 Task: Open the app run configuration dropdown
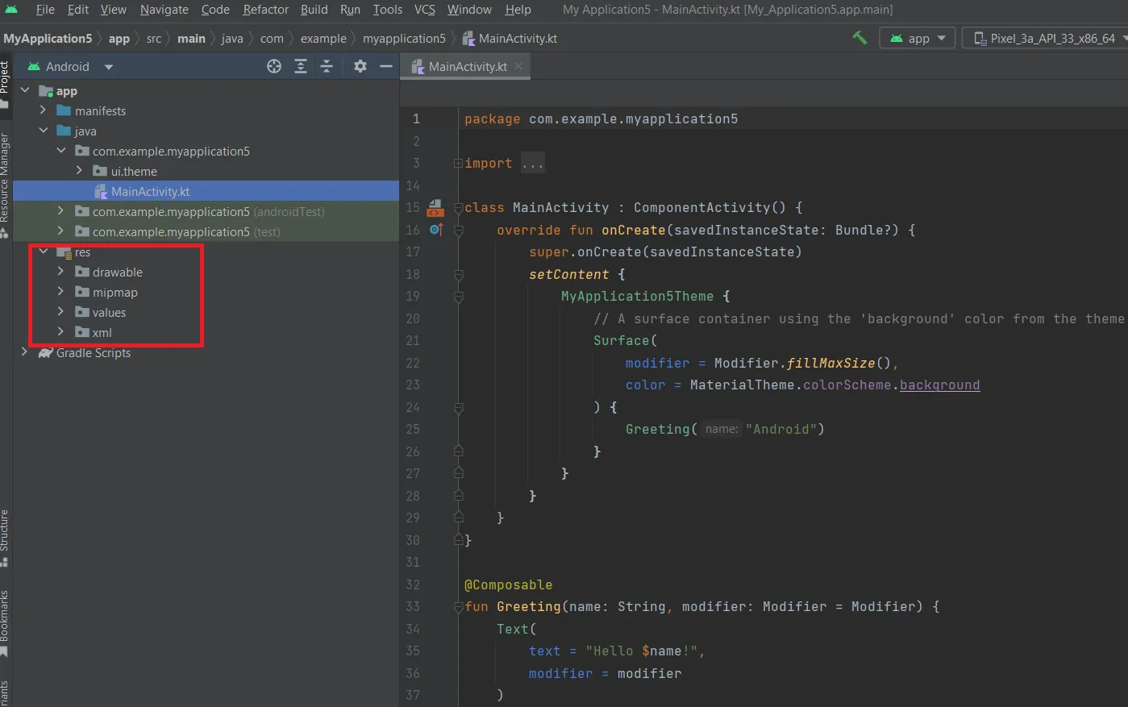point(918,39)
